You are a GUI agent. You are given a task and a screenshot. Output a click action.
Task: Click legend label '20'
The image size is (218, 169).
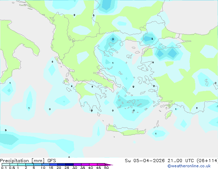tap(59, 168)
